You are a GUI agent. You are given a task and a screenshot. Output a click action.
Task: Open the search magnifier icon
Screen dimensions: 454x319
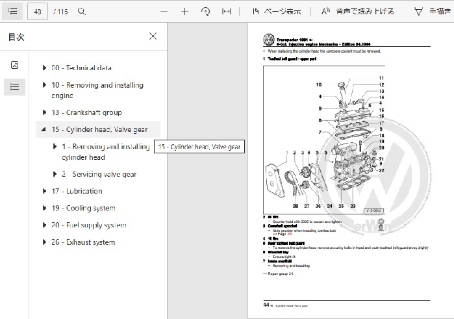tap(82, 12)
